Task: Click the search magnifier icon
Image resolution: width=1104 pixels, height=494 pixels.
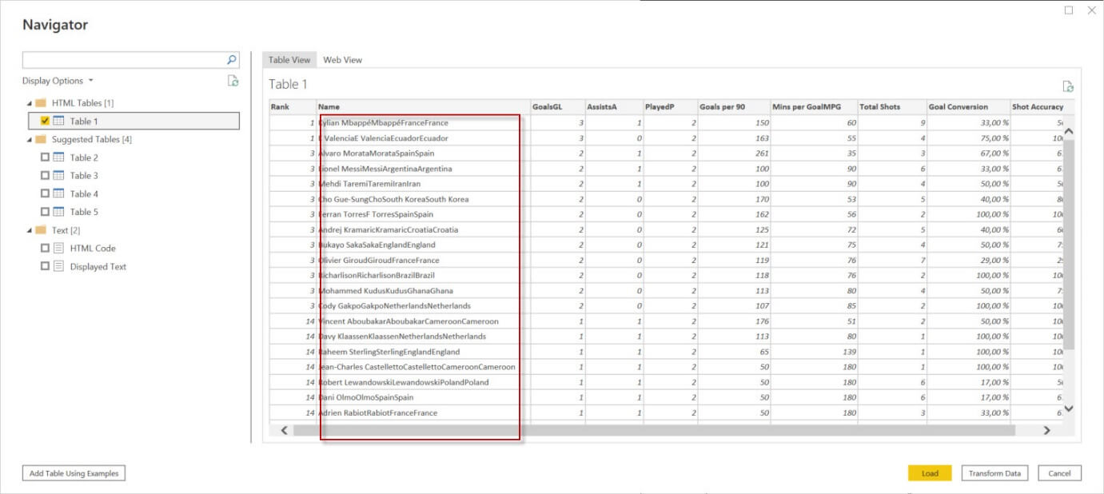Action: tap(232, 60)
